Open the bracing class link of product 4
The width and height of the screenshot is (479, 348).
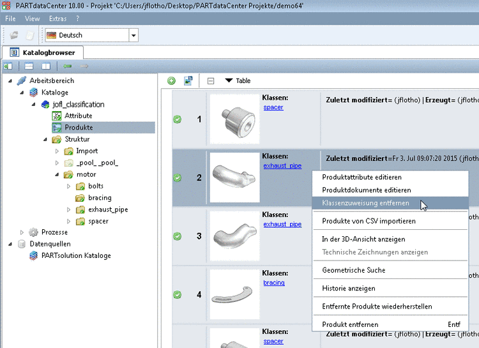tap(274, 283)
